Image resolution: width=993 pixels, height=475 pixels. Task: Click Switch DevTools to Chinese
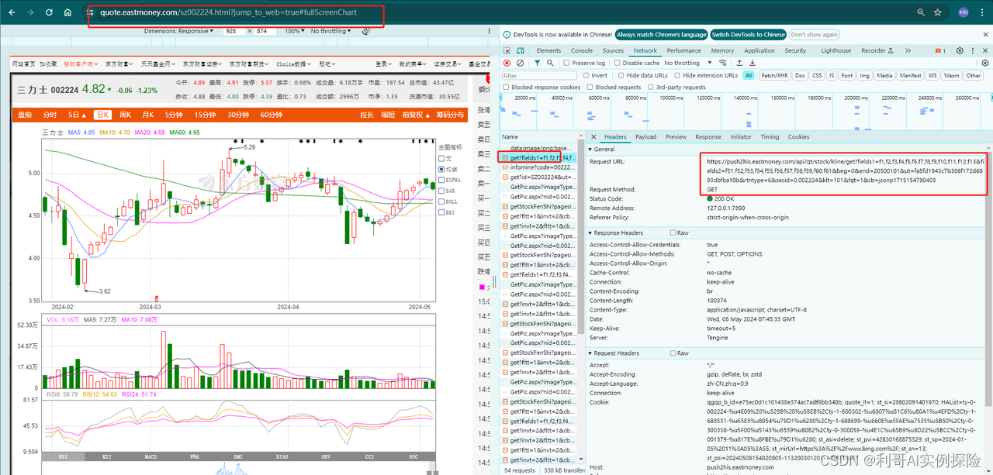[749, 34]
